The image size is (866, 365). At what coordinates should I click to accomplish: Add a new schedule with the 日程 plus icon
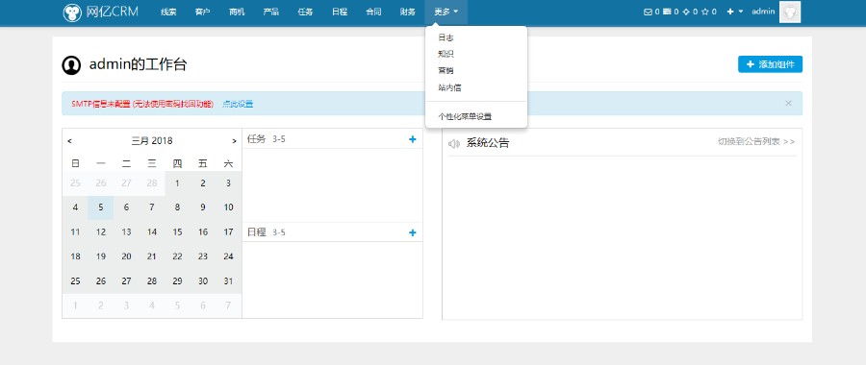pos(412,232)
